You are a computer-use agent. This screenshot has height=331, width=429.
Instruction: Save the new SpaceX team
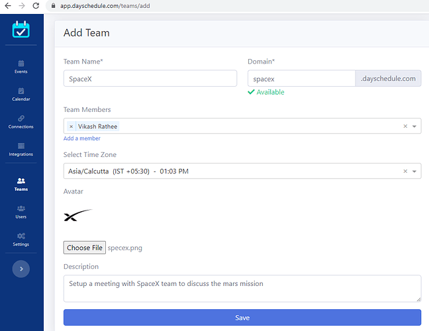coord(242,317)
